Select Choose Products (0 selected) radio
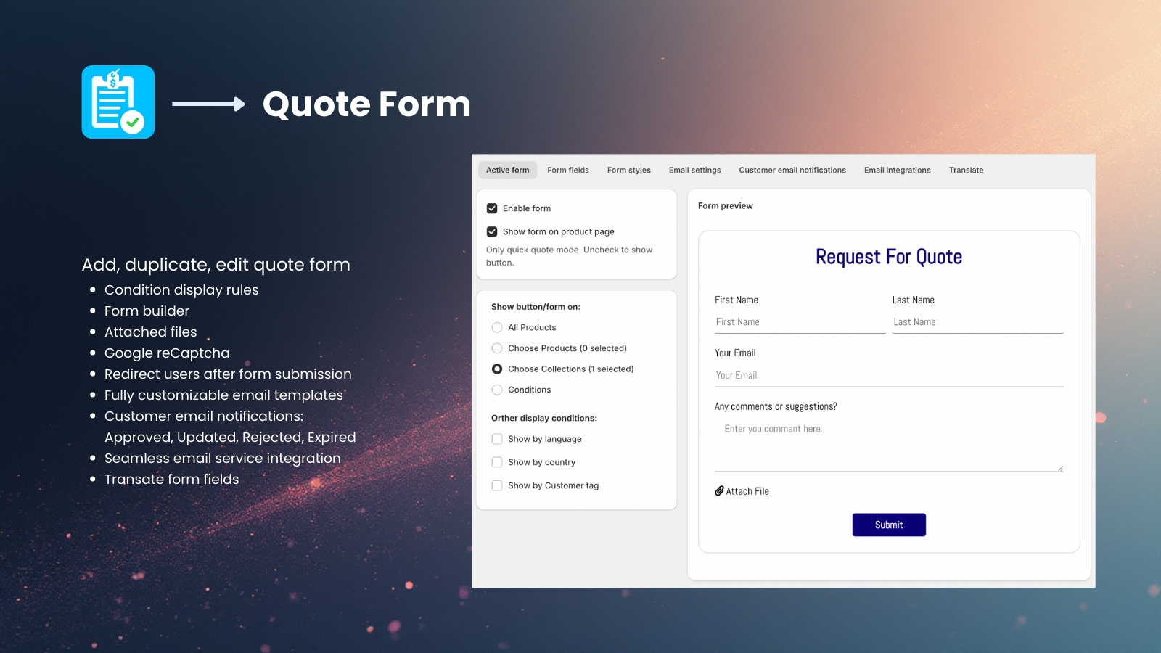Viewport: 1161px width, 653px height. 497,348
